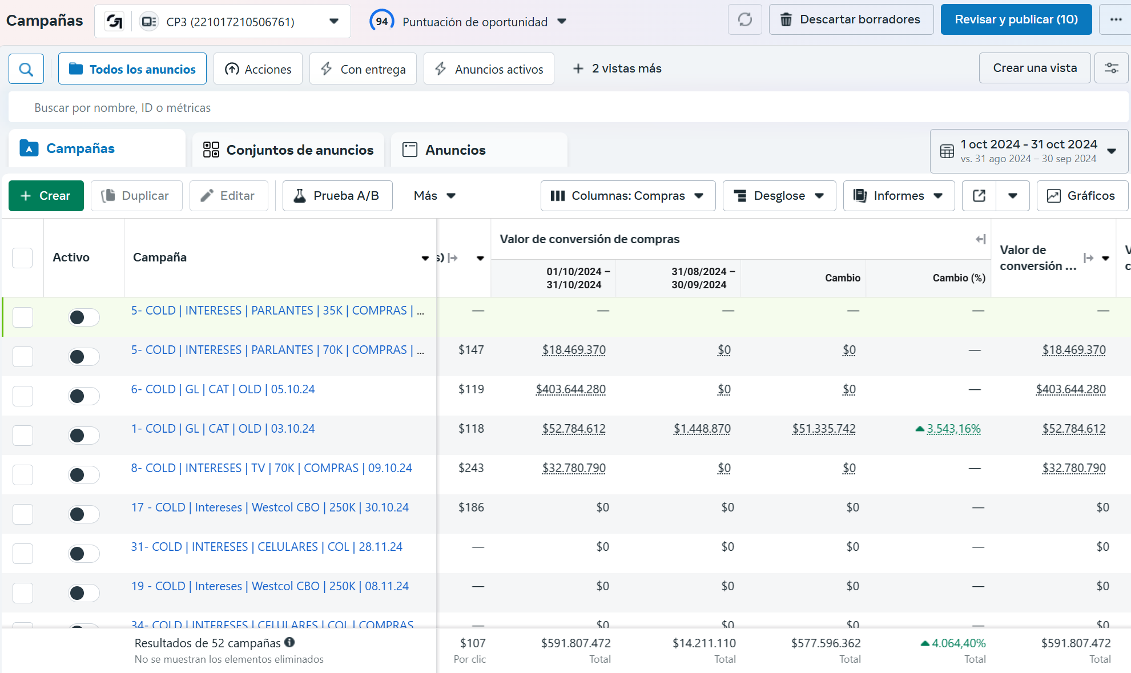Switch to Conjuntos de anuncios tab
The height and width of the screenshot is (673, 1131).
288,150
